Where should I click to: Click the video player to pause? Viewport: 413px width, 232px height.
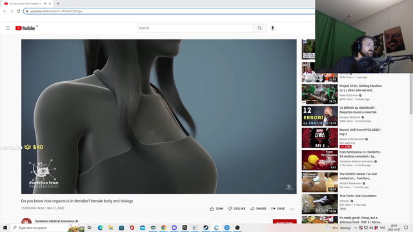(x=159, y=117)
